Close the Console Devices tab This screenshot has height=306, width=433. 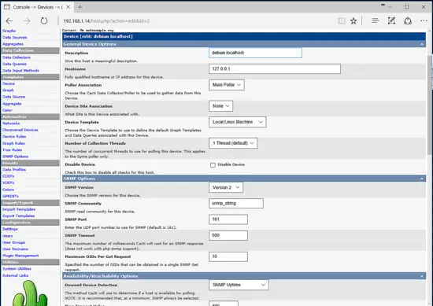[68, 7]
